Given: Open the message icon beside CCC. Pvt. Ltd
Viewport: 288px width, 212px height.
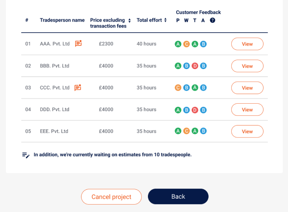Looking at the screenshot, I should pos(78,88).
